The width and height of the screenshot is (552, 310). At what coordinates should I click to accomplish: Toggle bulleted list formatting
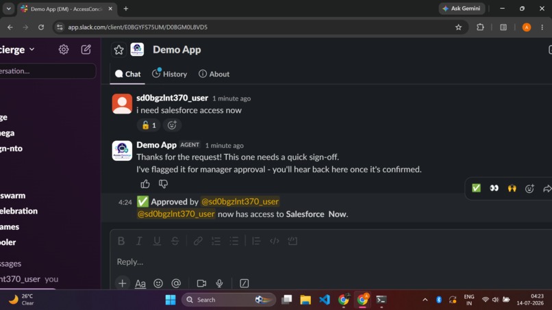[234, 241]
